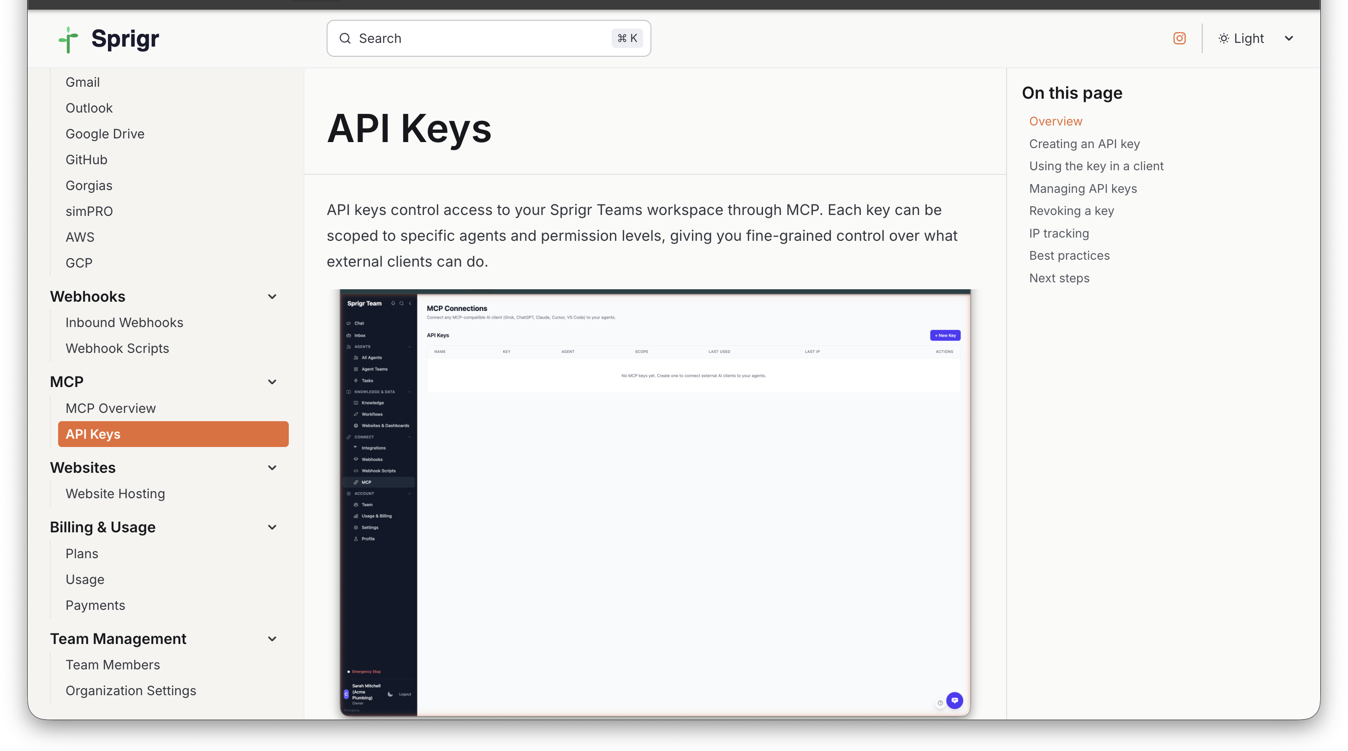The image size is (1348, 751).
Task: Click the search magnifier in the Sprigr Team header
Action: (402, 304)
